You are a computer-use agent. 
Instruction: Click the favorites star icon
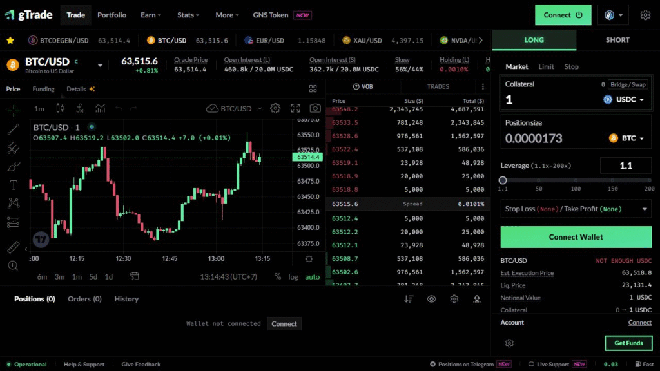[x=10, y=41]
